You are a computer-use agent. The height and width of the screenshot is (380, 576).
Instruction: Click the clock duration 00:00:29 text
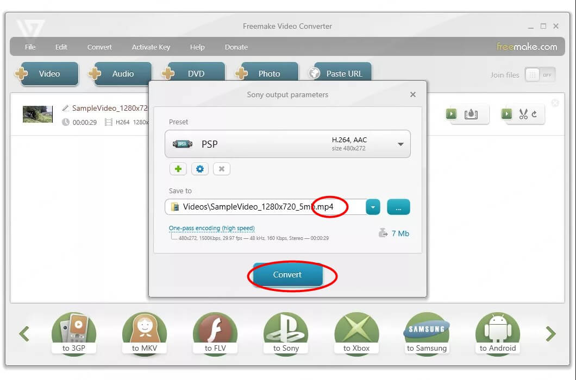pos(84,122)
